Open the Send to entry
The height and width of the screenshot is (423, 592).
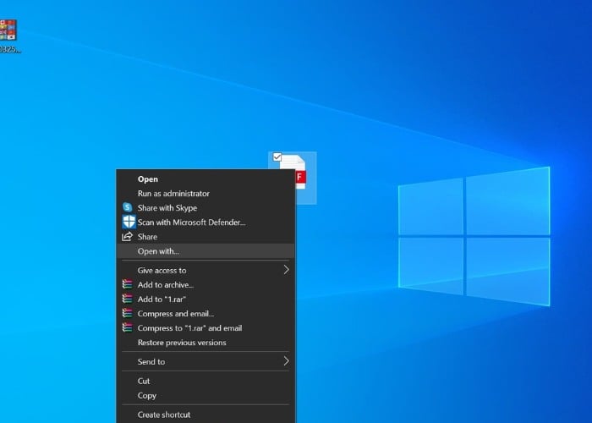tap(206, 361)
